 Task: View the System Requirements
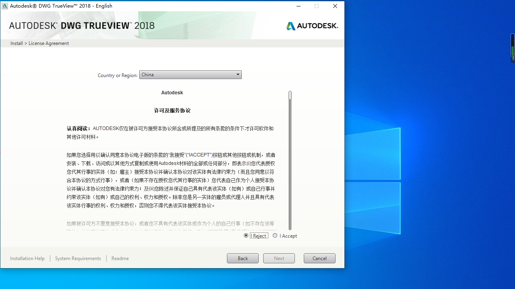pos(78,258)
